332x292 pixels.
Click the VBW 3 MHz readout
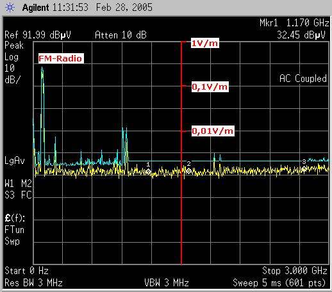167,283
